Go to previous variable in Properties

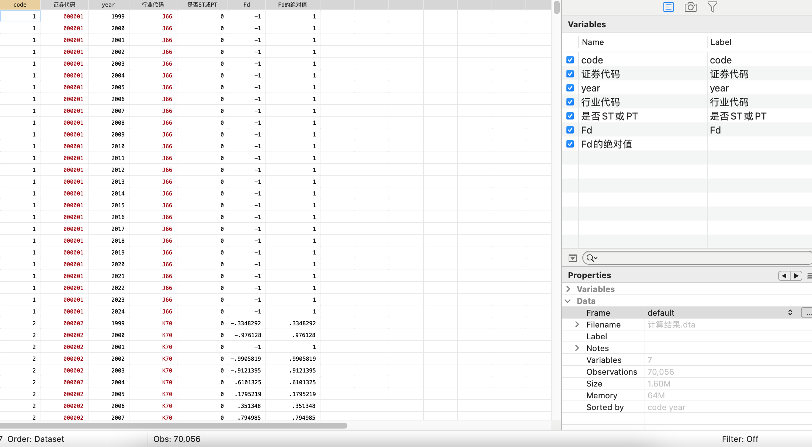click(x=784, y=276)
